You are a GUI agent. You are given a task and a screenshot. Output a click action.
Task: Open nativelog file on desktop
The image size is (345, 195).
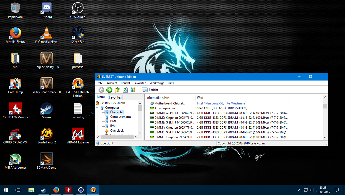(78, 111)
